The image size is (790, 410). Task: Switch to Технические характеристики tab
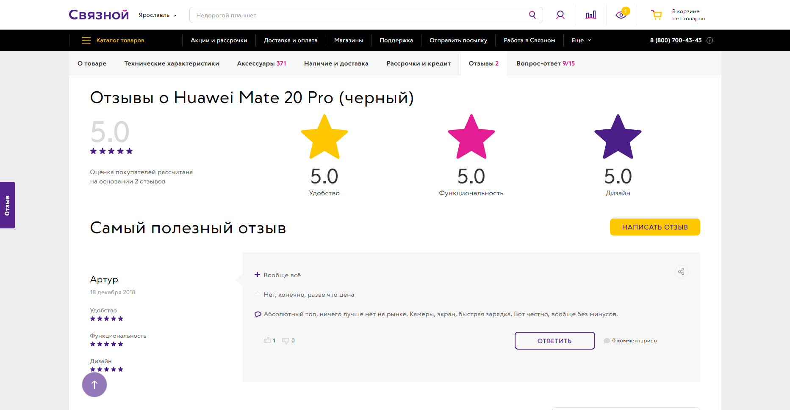click(172, 63)
